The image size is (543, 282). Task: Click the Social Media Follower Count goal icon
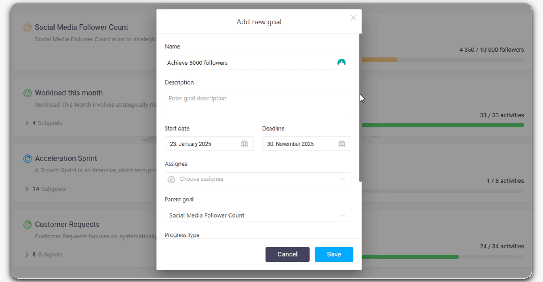27,27
